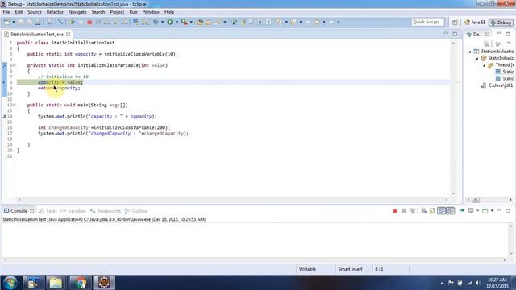516x290 pixels.
Task: Toggle Show Console When Standard Out Changes
Action: point(442,211)
